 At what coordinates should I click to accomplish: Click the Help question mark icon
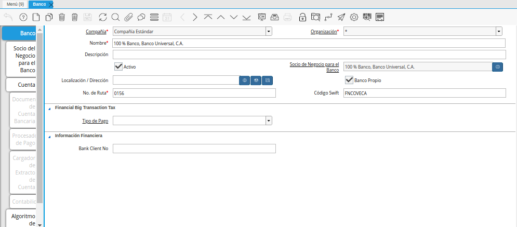point(23,17)
